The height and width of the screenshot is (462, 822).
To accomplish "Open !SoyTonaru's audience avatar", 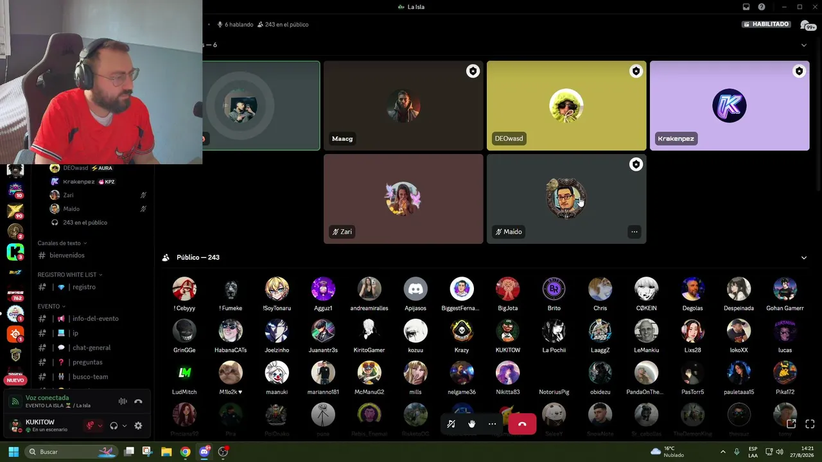I will click(277, 289).
